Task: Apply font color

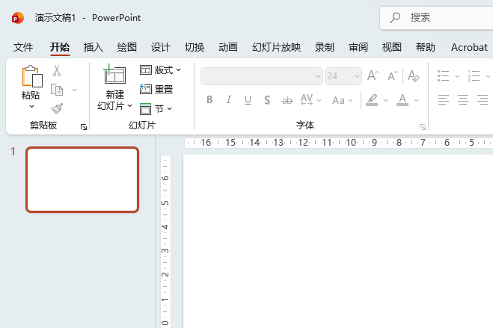Action: (402, 100)
